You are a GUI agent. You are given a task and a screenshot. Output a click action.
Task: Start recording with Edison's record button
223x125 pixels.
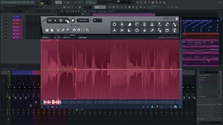(73, 20)
